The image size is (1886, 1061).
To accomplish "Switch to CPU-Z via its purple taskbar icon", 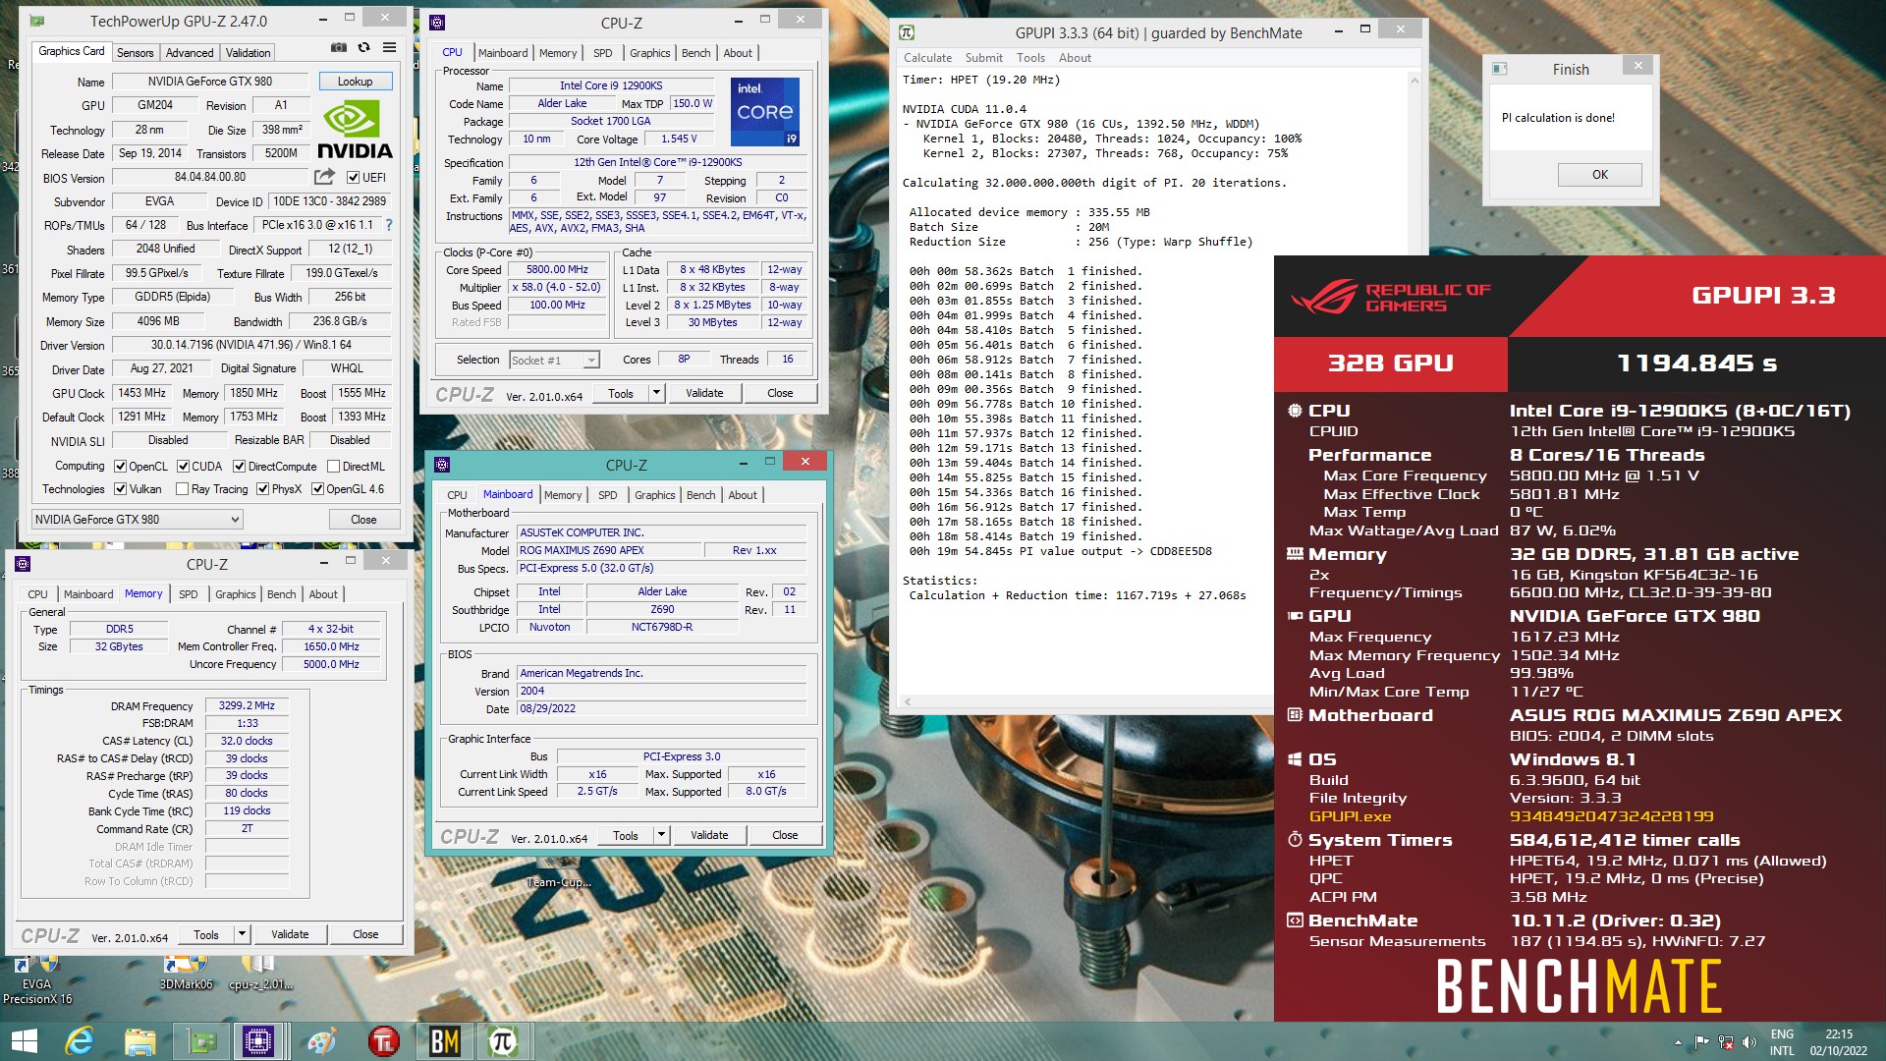I will (x=258, y=1041).
